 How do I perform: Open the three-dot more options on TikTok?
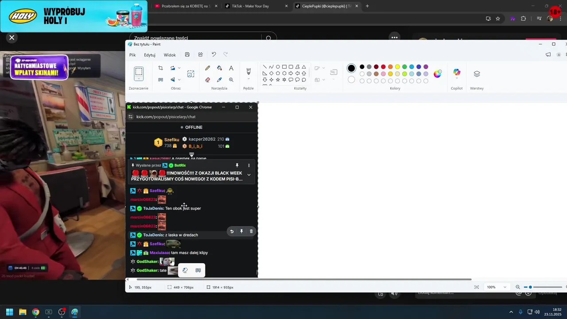394,38
